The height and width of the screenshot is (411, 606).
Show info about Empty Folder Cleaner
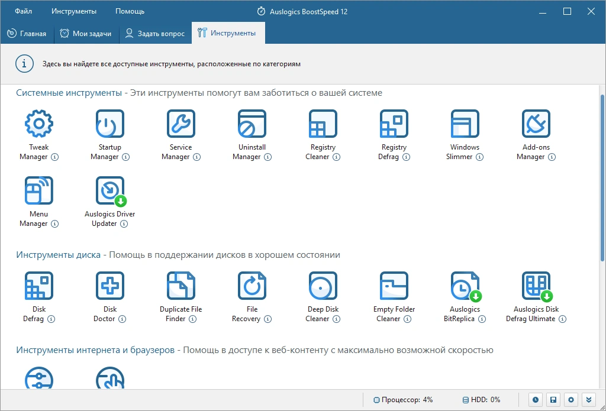(x=407, y=319)
